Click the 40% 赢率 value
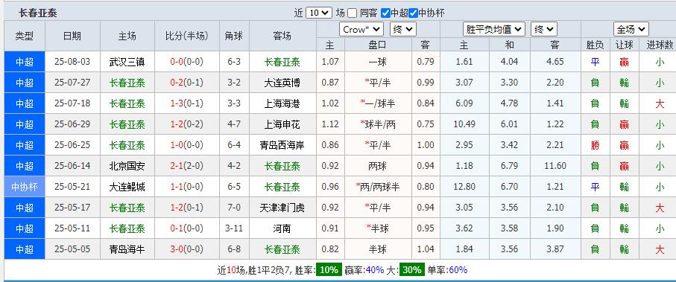Screen dimensions: 676x282 pyautogui.click(x=374, y=270)
